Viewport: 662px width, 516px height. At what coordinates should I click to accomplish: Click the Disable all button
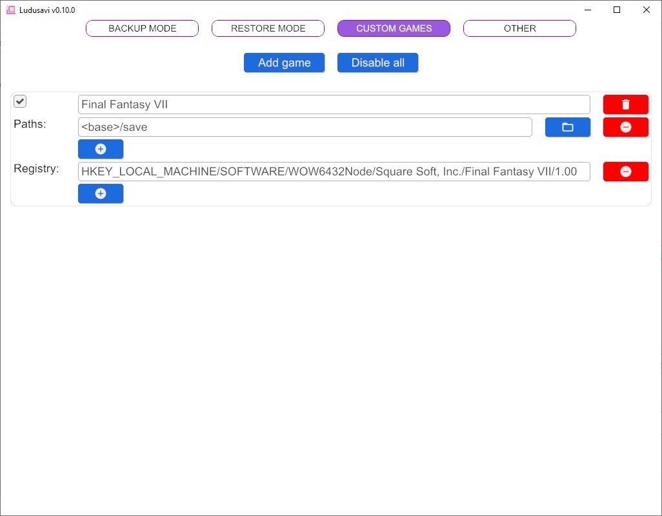point(377,63)
